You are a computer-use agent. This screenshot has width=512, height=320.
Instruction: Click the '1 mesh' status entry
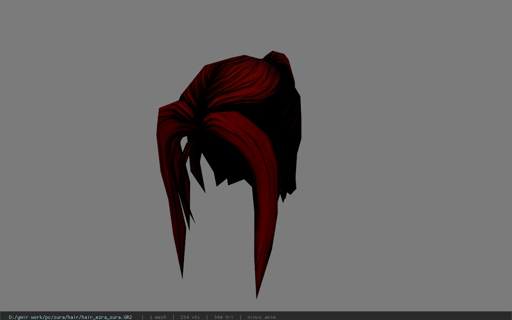158,317
